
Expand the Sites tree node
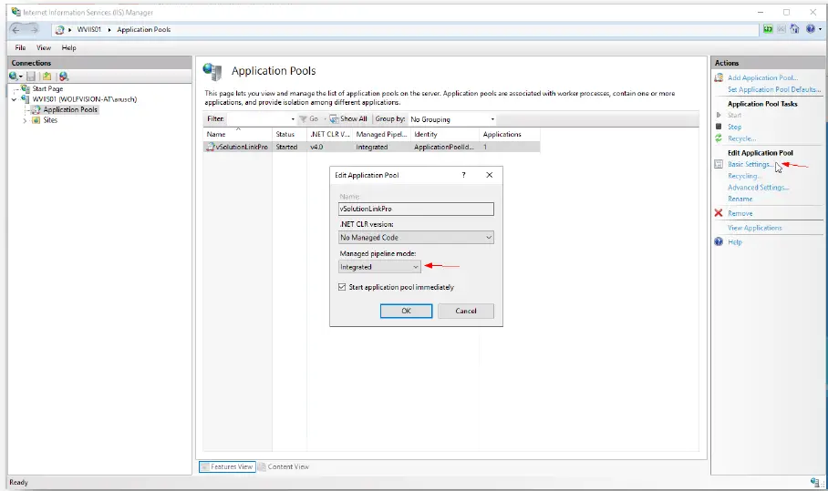point(25,120)
